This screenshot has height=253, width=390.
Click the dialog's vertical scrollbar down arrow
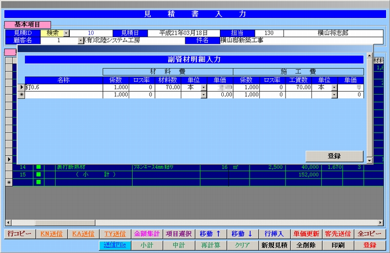tap(369, 160)
